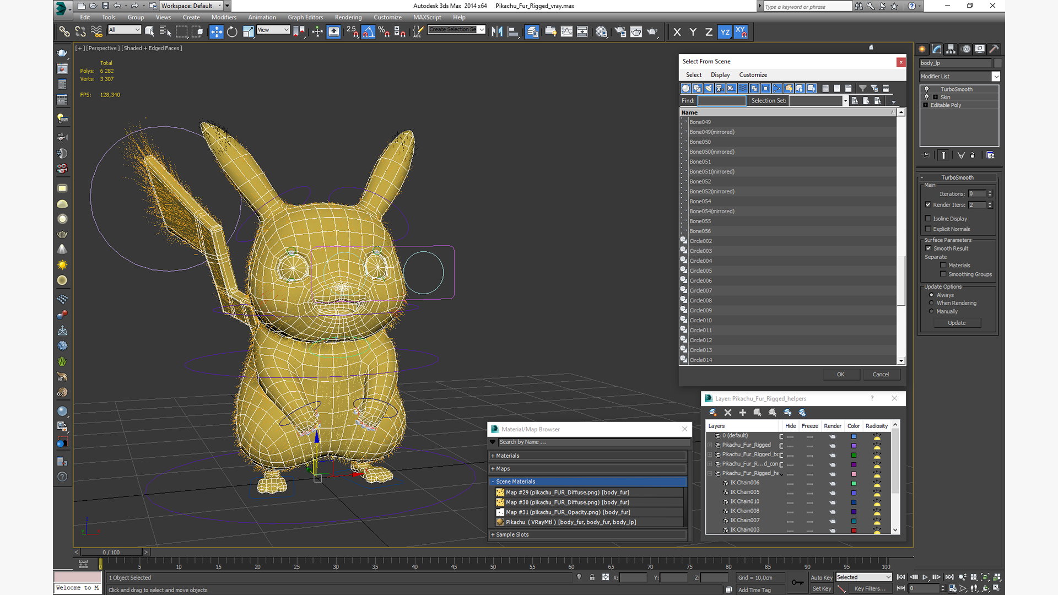Create new layer in Layer dialog toolbar

tap(712, 413)
